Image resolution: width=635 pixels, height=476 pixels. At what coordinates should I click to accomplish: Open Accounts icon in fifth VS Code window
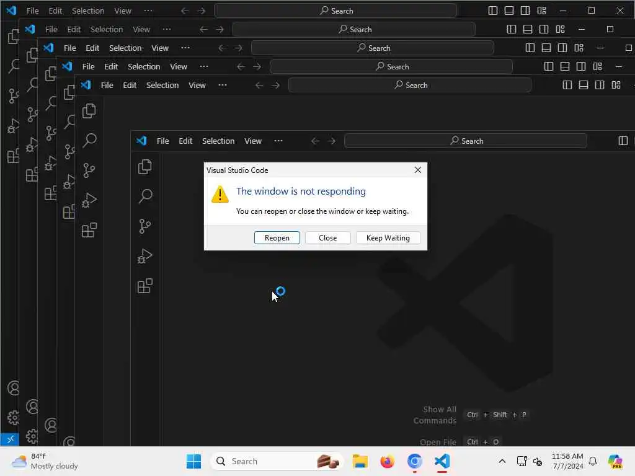tap(32, 407)
